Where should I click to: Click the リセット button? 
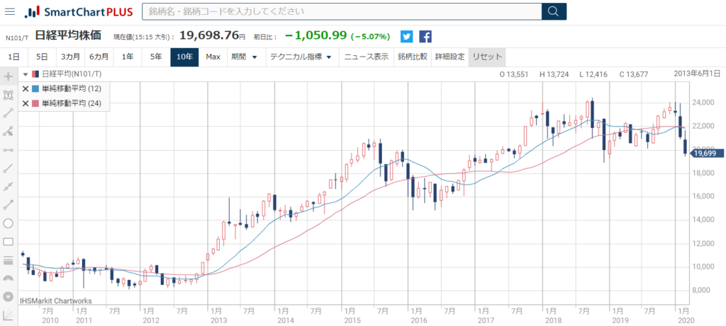pyautogui.click(x=487, y=57)
